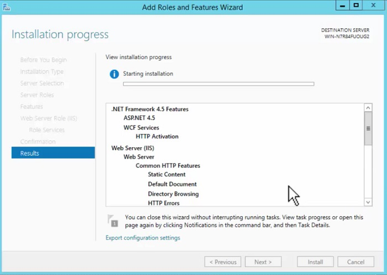Image resolution: width=387 pixels, height=275 pixels.
Task: Click the scroll up arrow of features list
Action: 368,108
